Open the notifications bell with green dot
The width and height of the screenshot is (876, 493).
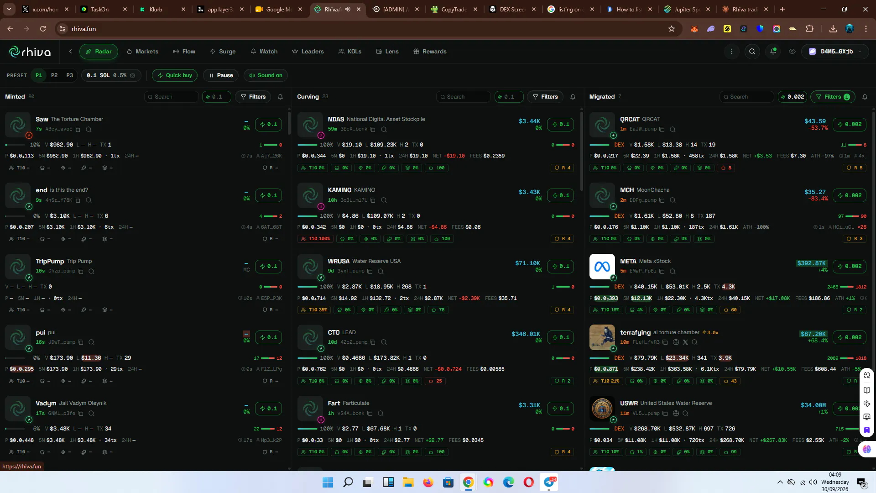click(x=773, y=52)
